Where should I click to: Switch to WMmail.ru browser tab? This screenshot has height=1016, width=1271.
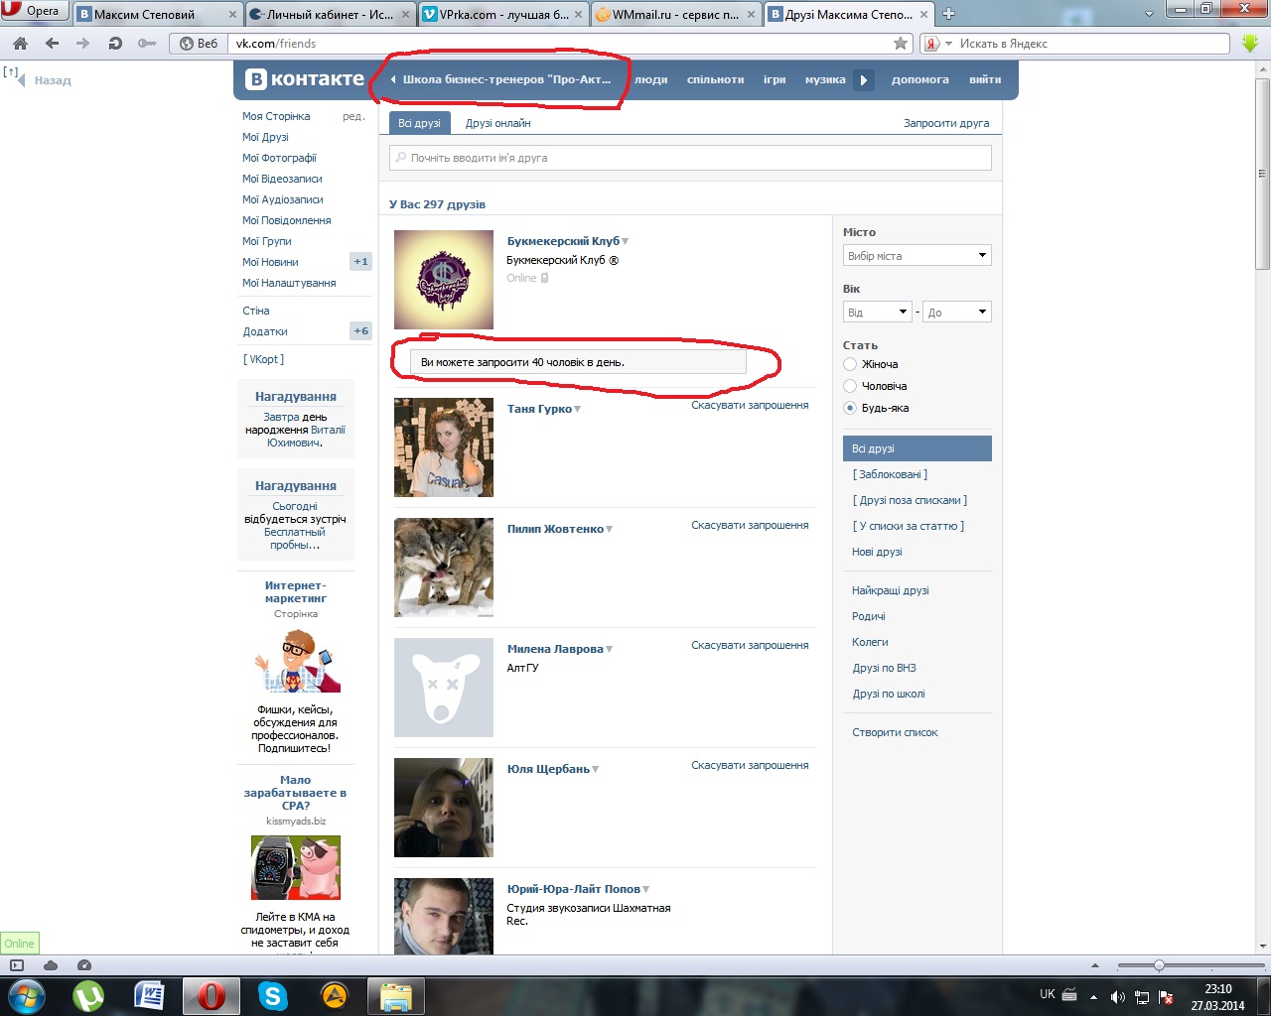(x=677, y=14)
